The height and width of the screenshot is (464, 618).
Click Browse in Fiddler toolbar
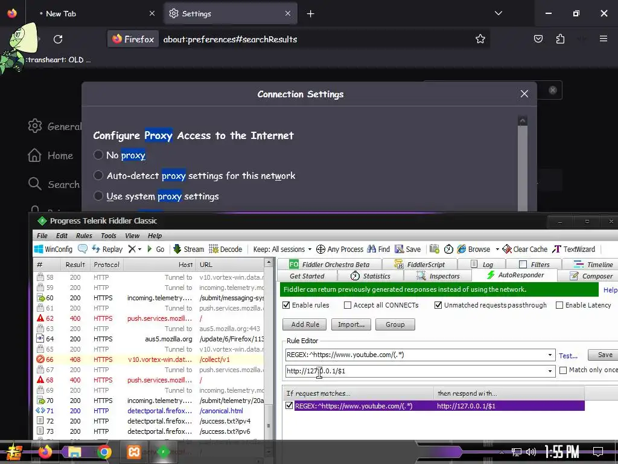[x=474, y=249]
